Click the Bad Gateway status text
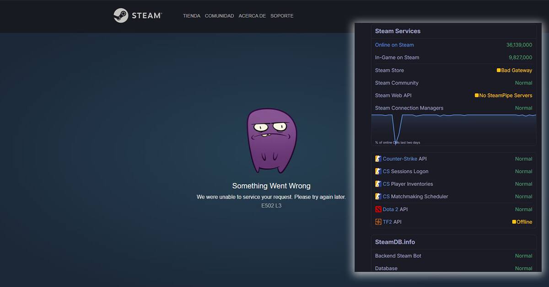Image resolution: width=549 pixels, height=287 pixels. click(517, 70)
